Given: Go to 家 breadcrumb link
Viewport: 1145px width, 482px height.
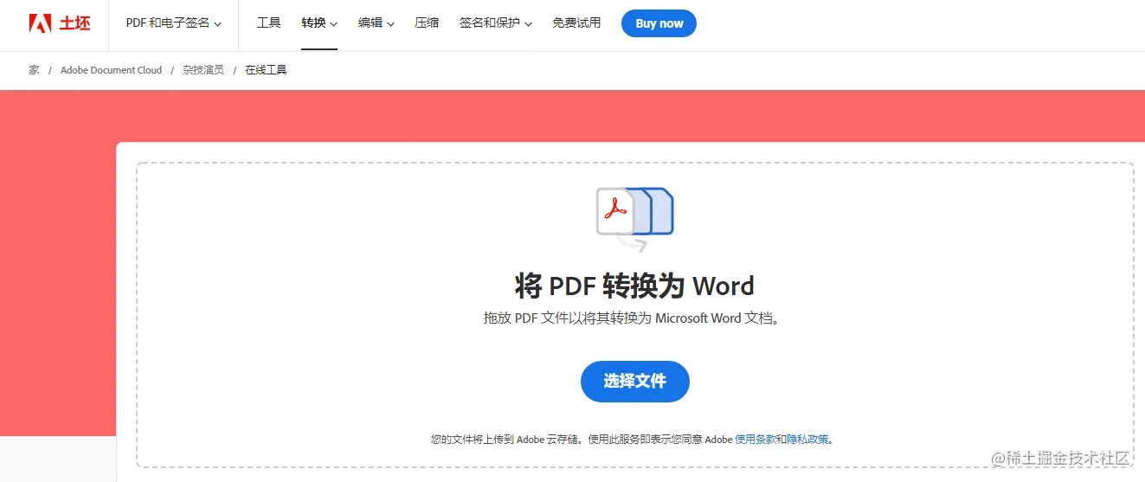Looking at the screenshot, I should pos(34,70).
